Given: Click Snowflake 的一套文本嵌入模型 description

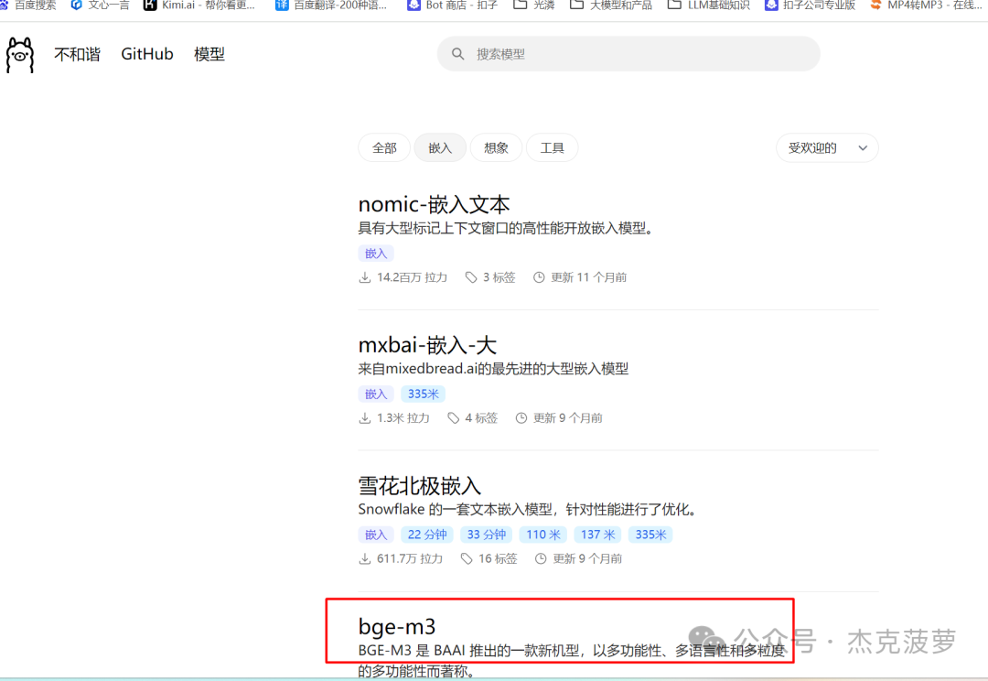Looking at the screenshot, I should [529, 510].
